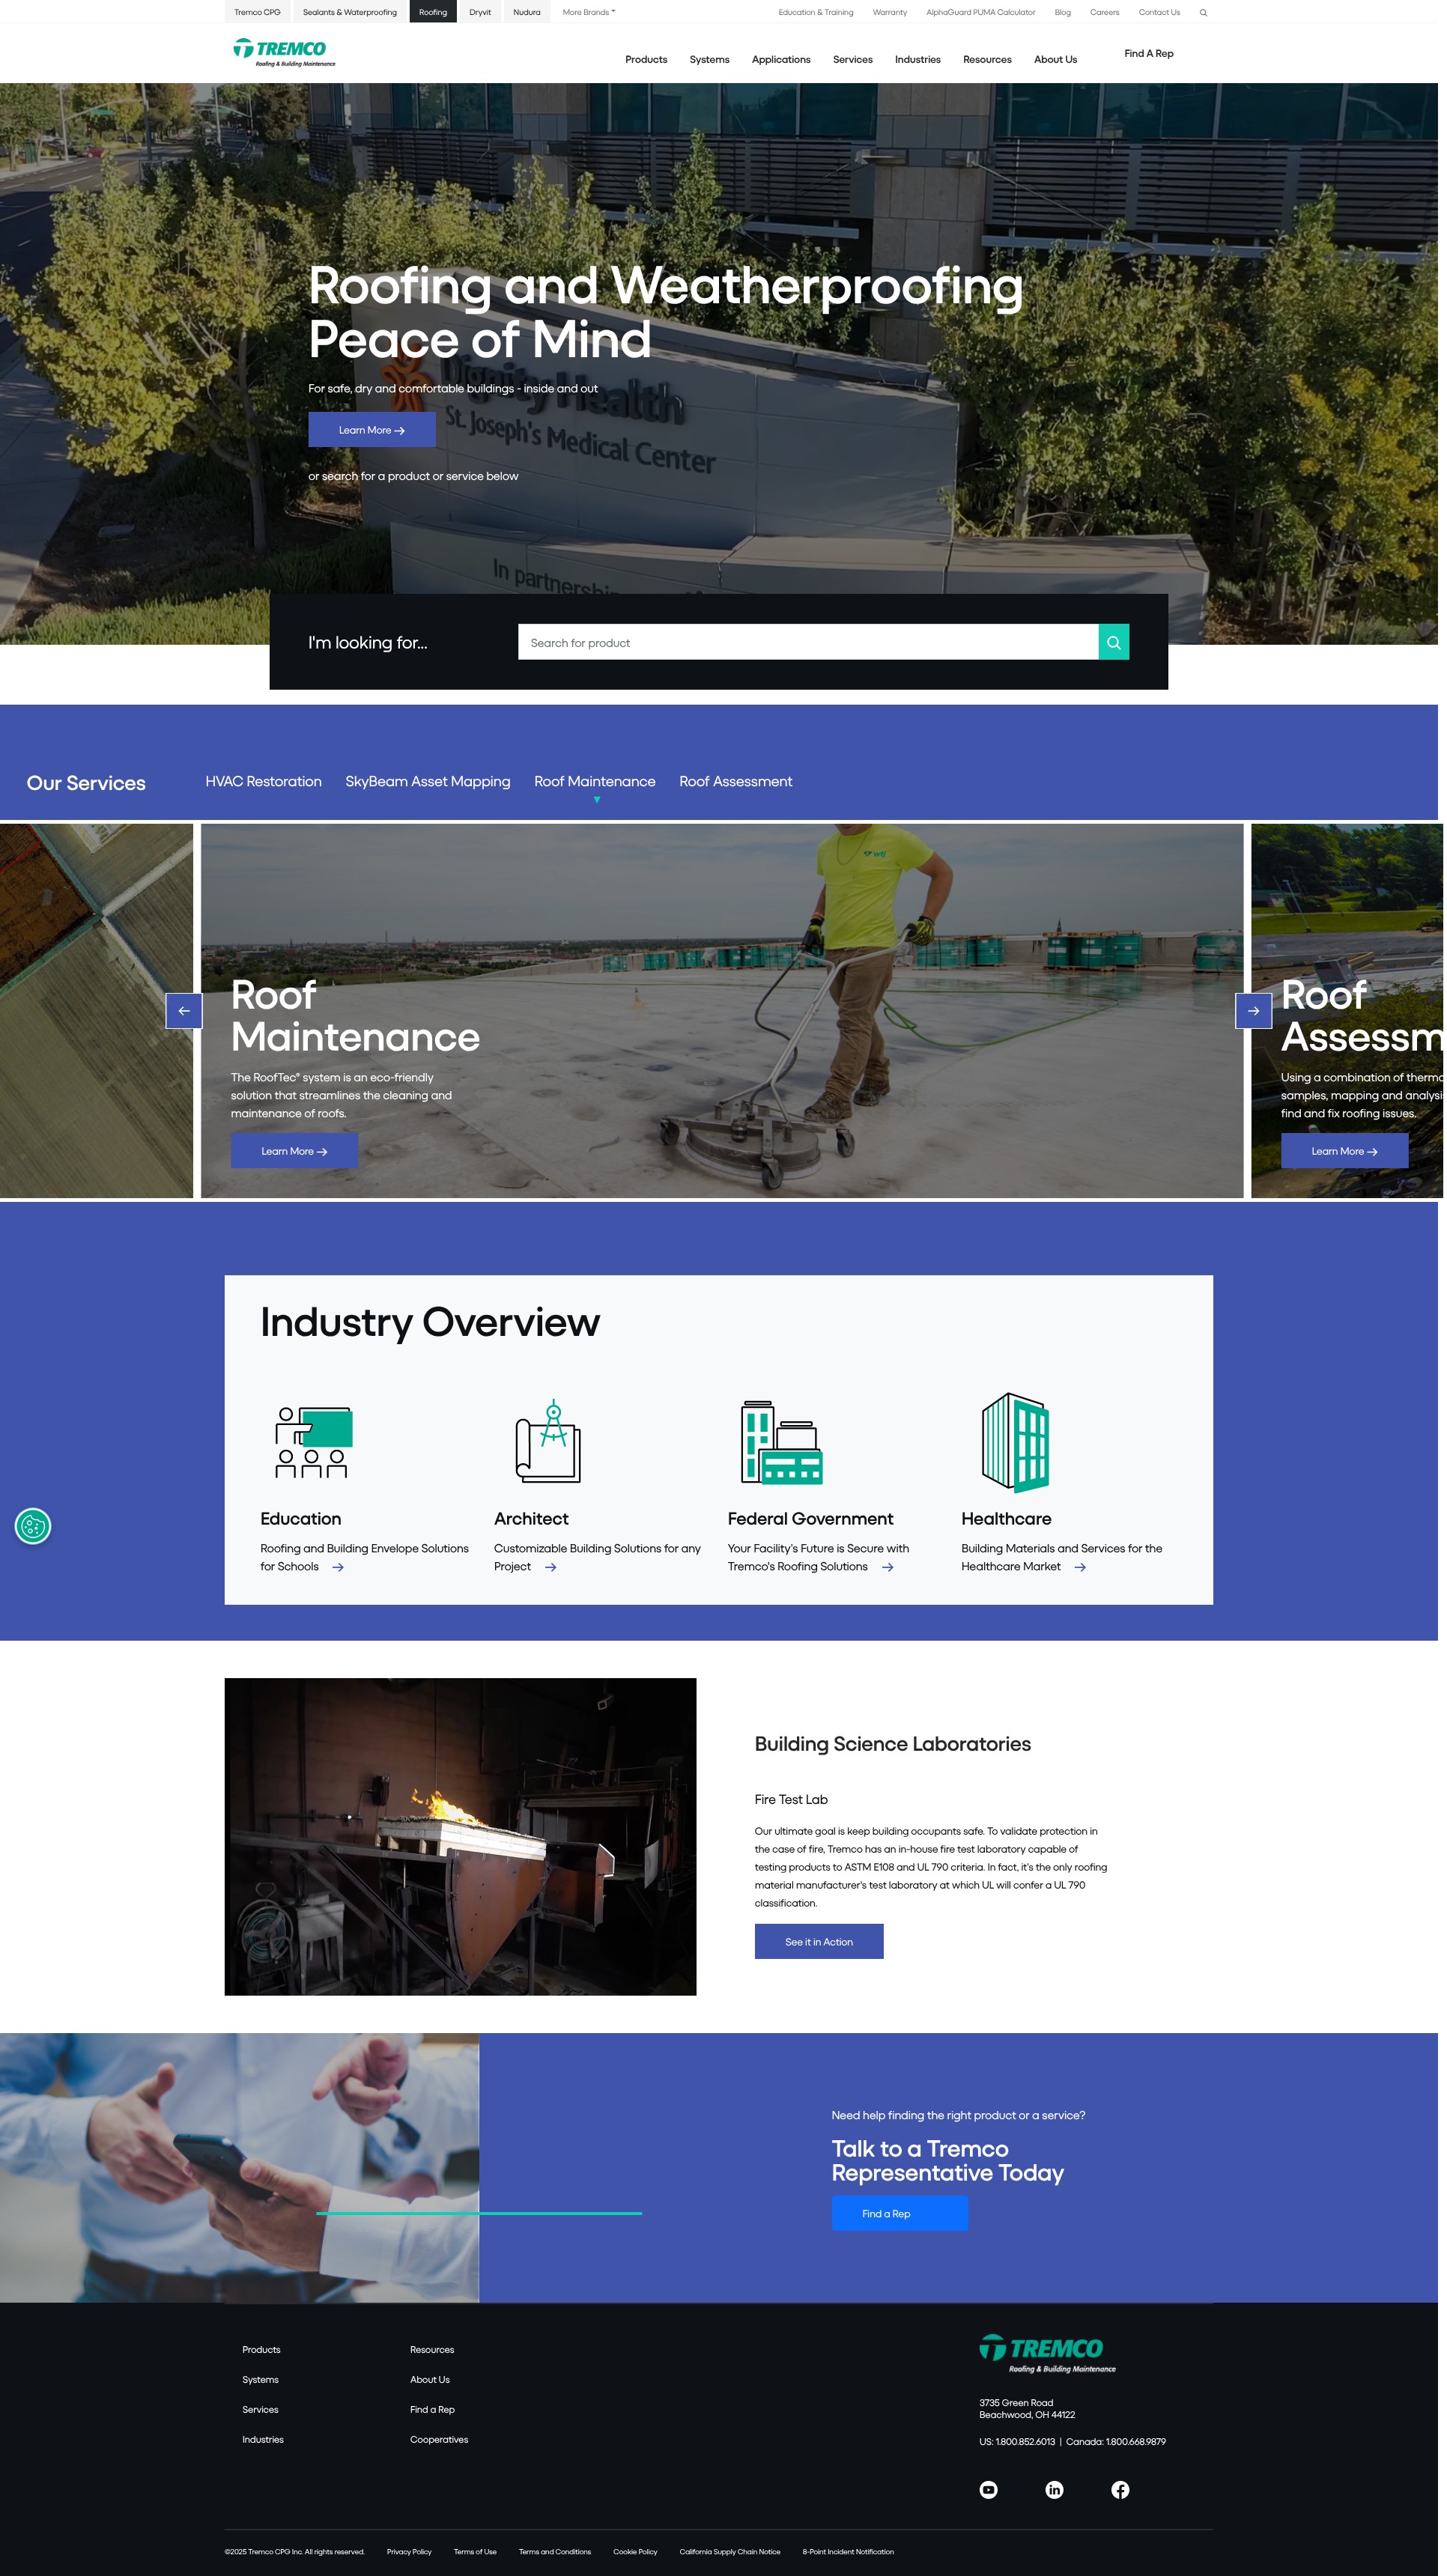Go to next service slide arrow

click(x=1253, y=1011)
